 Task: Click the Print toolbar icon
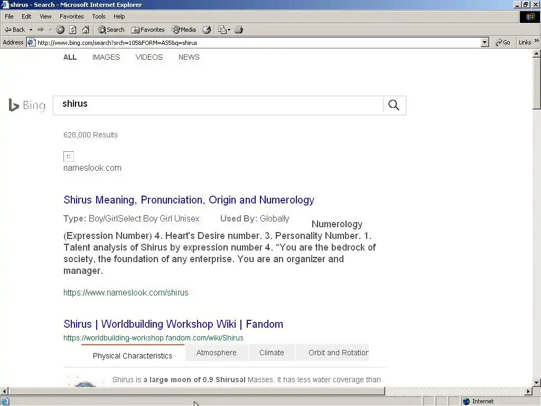[239, 30]
